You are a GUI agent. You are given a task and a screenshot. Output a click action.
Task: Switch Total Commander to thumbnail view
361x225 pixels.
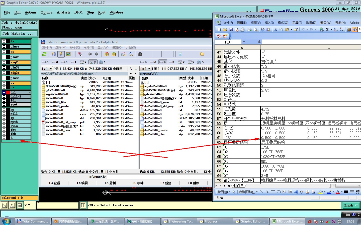click(68, 54)
